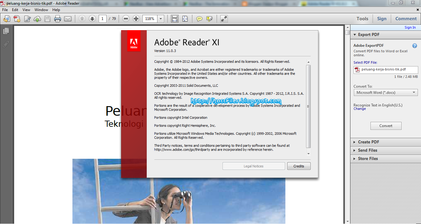Screen dimensions: 421x224
Task: Click the Edit/sign document toolbar icon
Action: (x=27, y=19)
